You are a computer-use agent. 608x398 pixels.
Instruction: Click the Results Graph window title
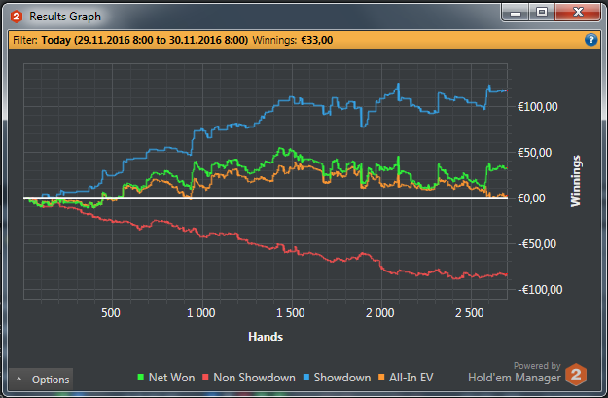point(65,17)
